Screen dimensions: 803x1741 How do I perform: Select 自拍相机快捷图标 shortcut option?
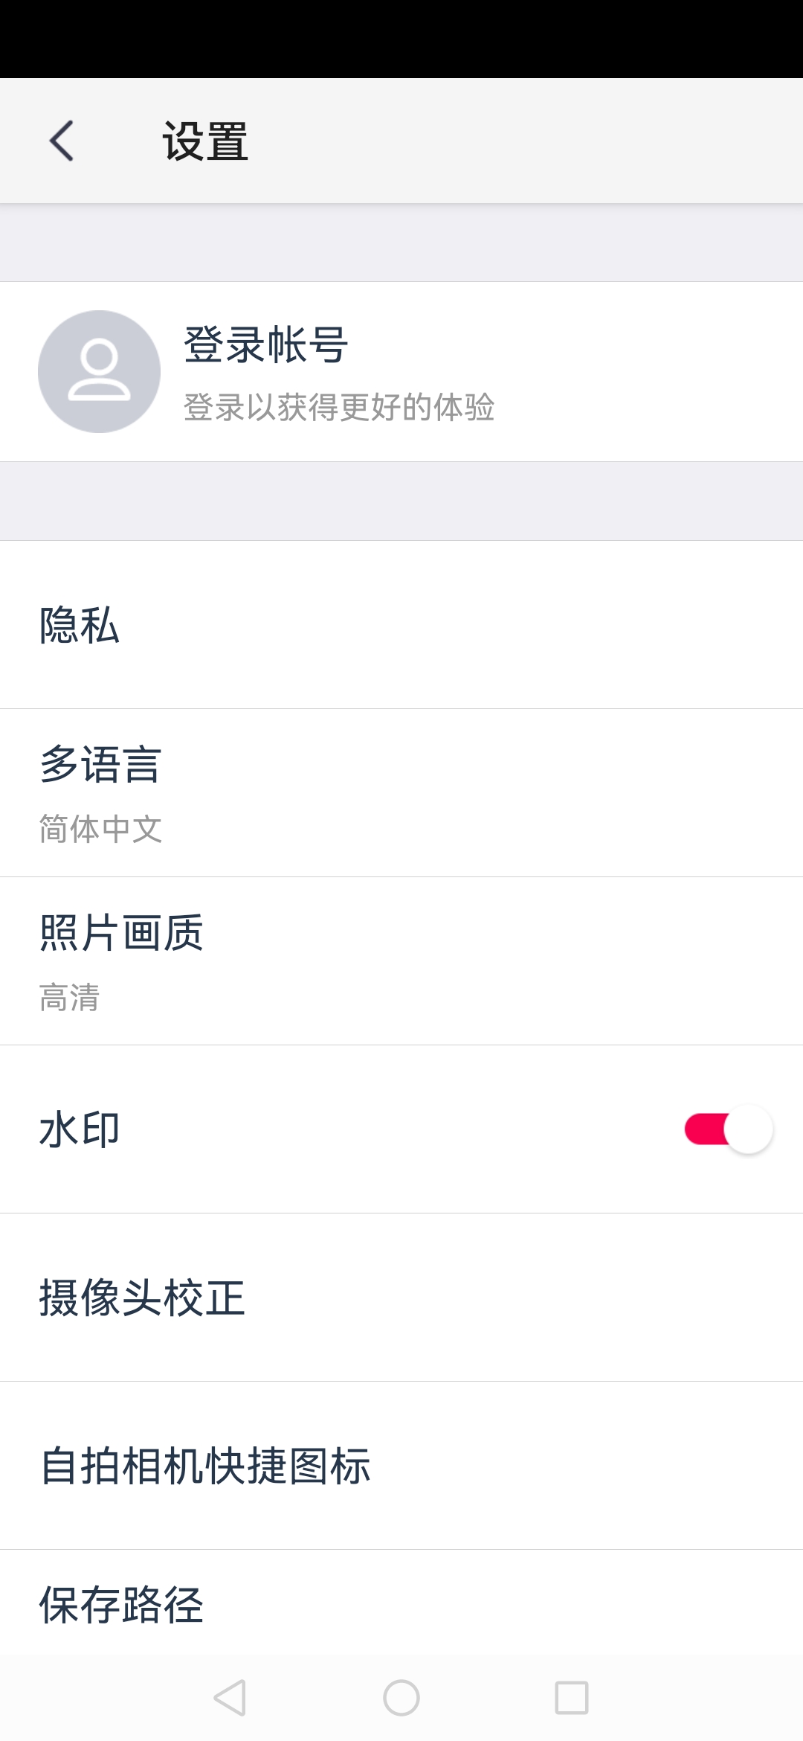pos(401,1466)
